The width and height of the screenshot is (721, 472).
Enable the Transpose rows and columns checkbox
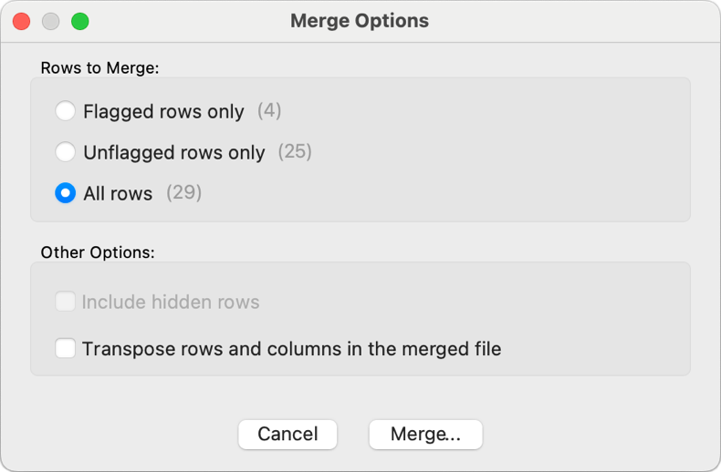pyautogui.click(x=65, y=348)
